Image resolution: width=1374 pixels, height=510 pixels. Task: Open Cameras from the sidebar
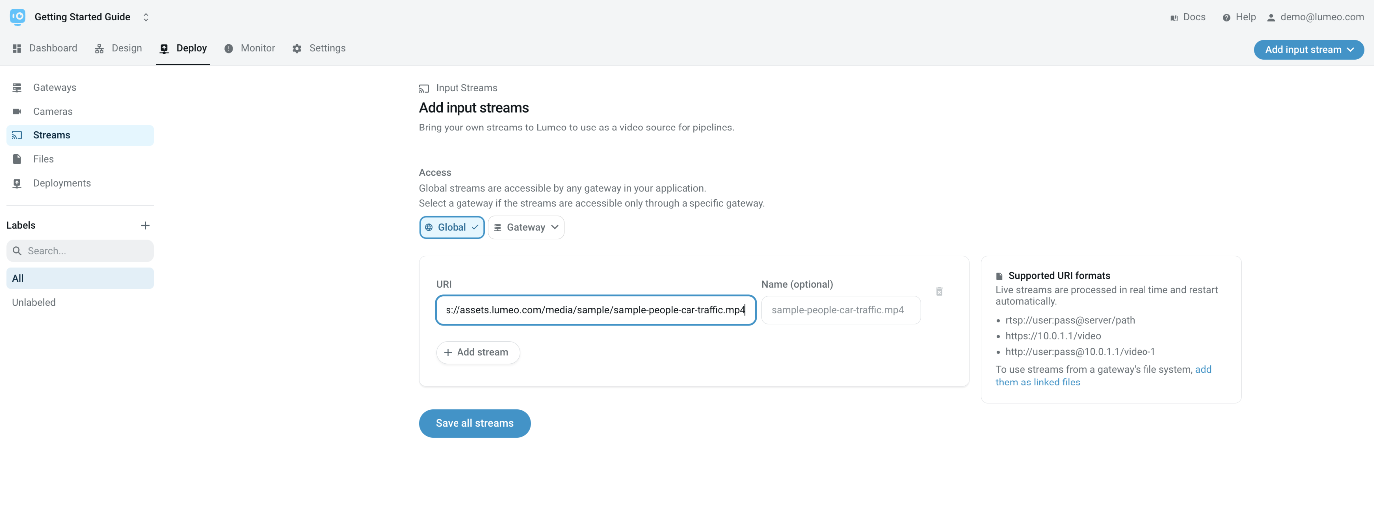click(x=53, y=111)
